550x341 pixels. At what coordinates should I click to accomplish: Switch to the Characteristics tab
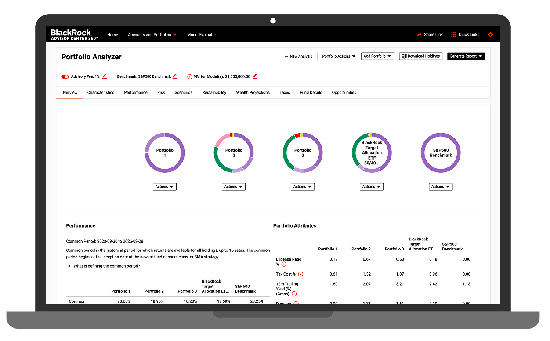click(101, 93)
